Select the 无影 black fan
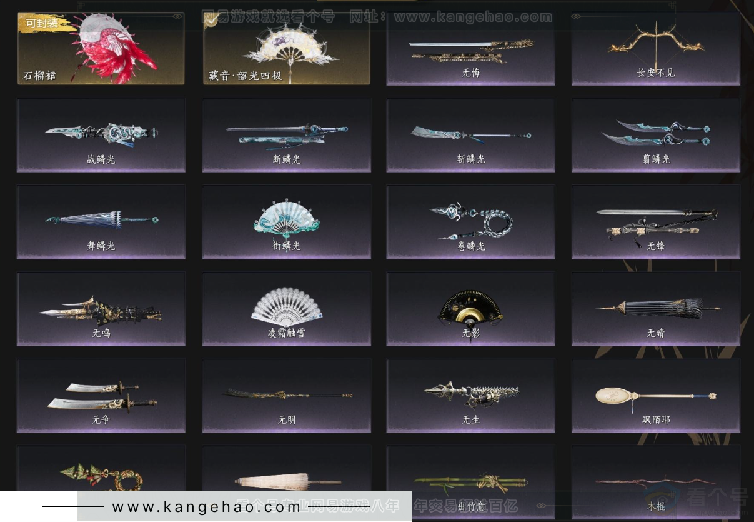This screenshot has height=522, width=754. coord(470,308)
